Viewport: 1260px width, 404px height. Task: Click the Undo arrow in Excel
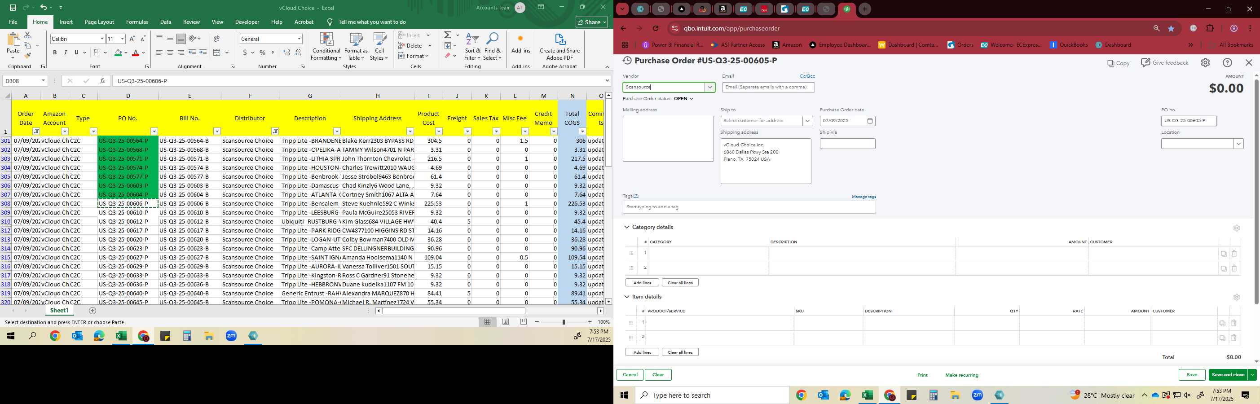[44, 7]
